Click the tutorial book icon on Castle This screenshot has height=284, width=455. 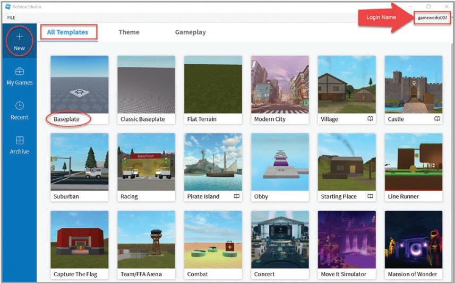437,119
